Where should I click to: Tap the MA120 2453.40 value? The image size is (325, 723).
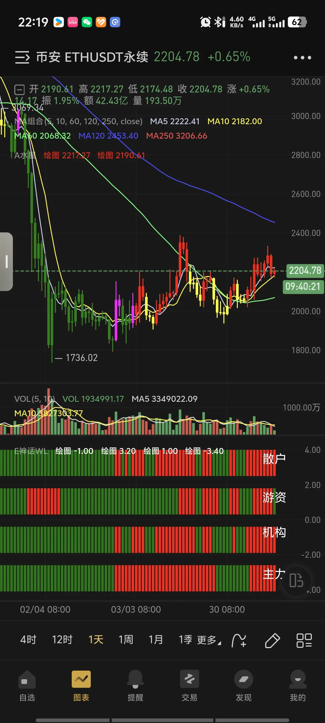(x=108, y=136)
